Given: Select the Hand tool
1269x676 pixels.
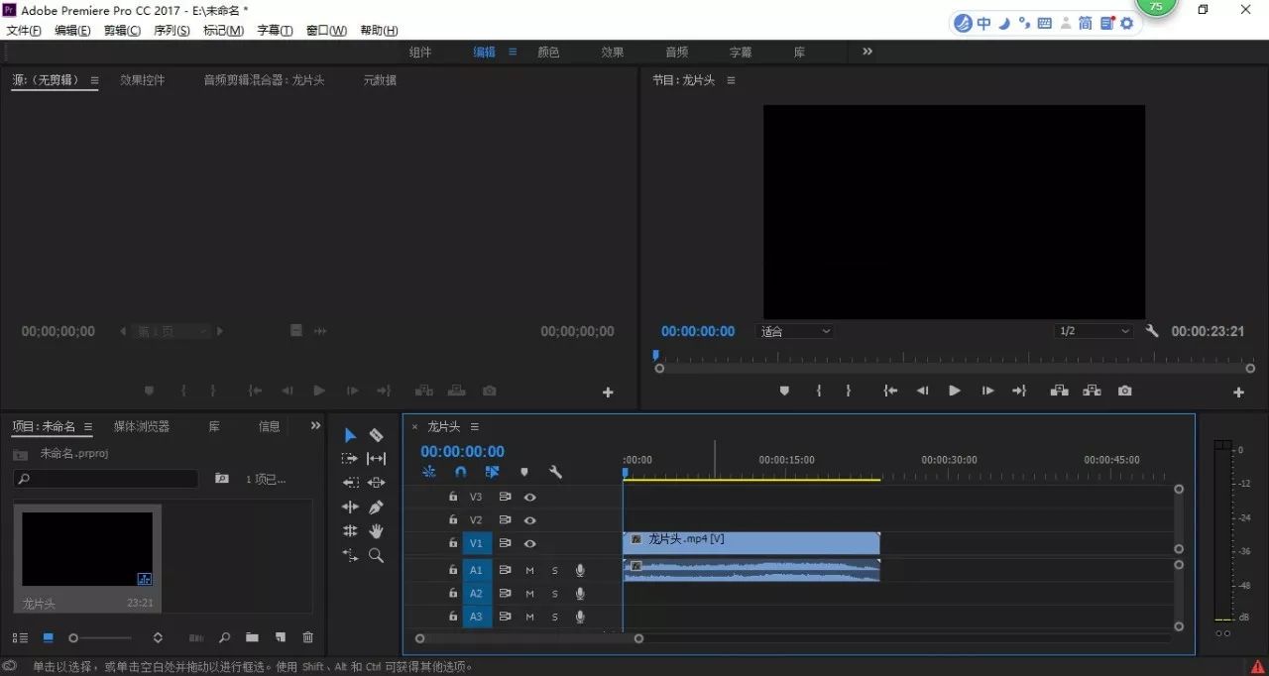Looking at the screenshot, I should pyautogui.click(x=376, y=531).
